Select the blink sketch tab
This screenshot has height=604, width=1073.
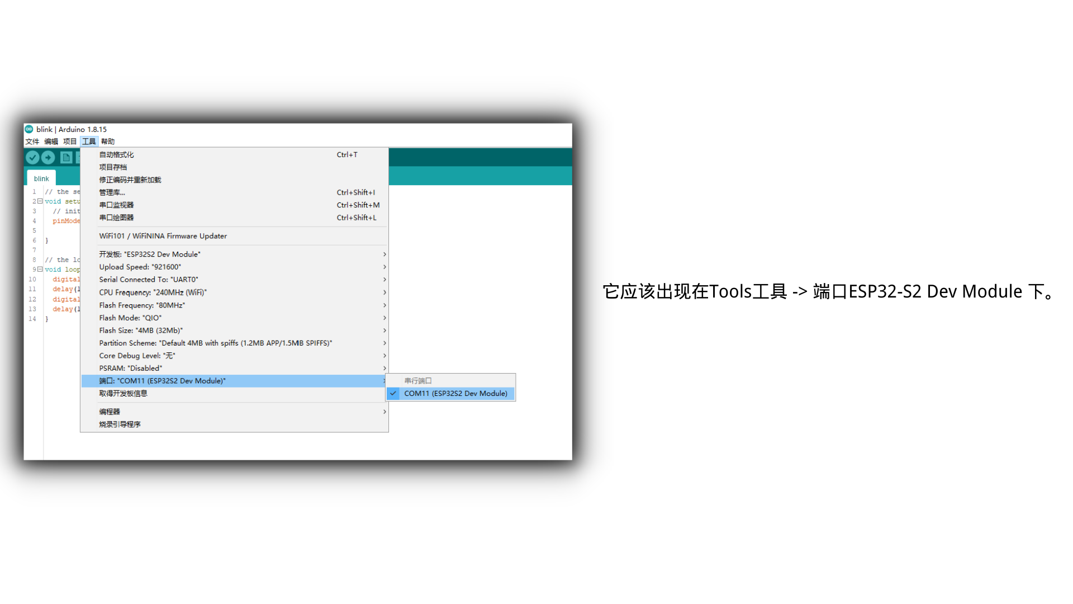tap(41, 178)
